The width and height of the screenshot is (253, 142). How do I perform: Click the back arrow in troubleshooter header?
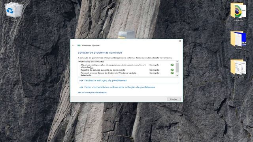tap(73, 45)
